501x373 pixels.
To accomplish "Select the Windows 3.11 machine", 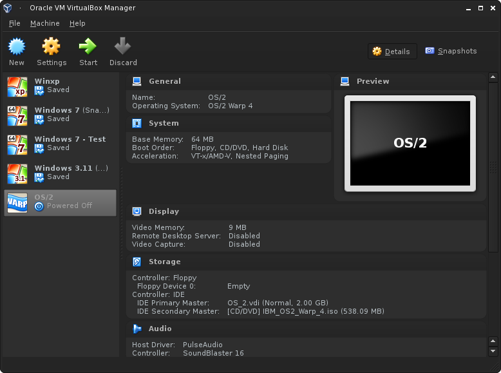I will pyautogui.click(x=60, y=174).
